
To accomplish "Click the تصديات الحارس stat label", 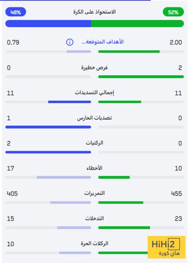I will 94,118.
